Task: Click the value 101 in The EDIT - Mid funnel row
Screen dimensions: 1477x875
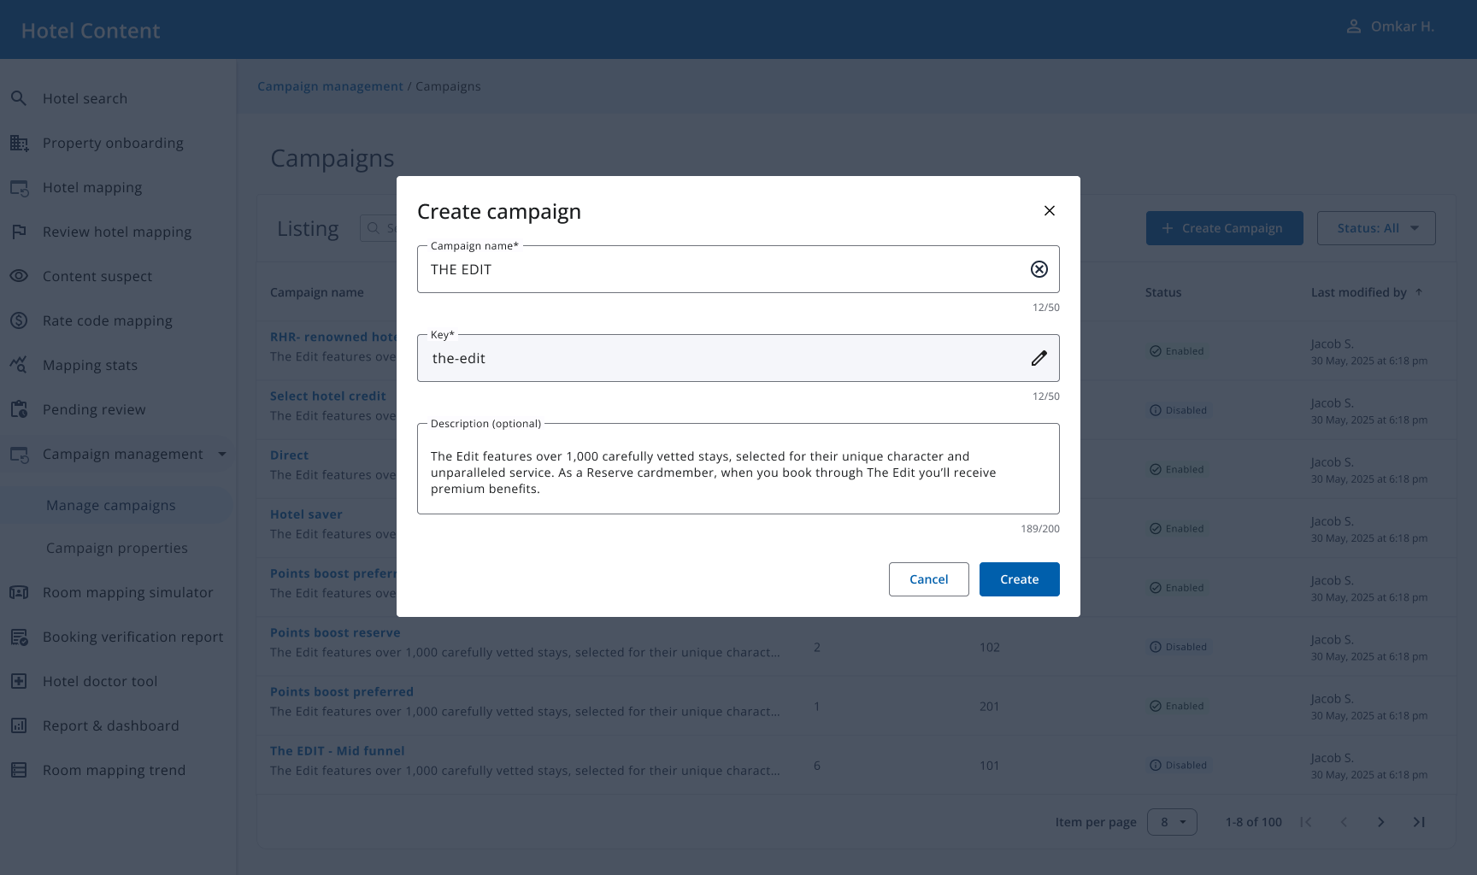Action: click(990, 766)
